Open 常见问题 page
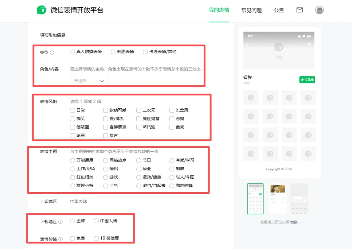Image resolution: width=352 pixels, height=249 pixels. tap(251, 10)
